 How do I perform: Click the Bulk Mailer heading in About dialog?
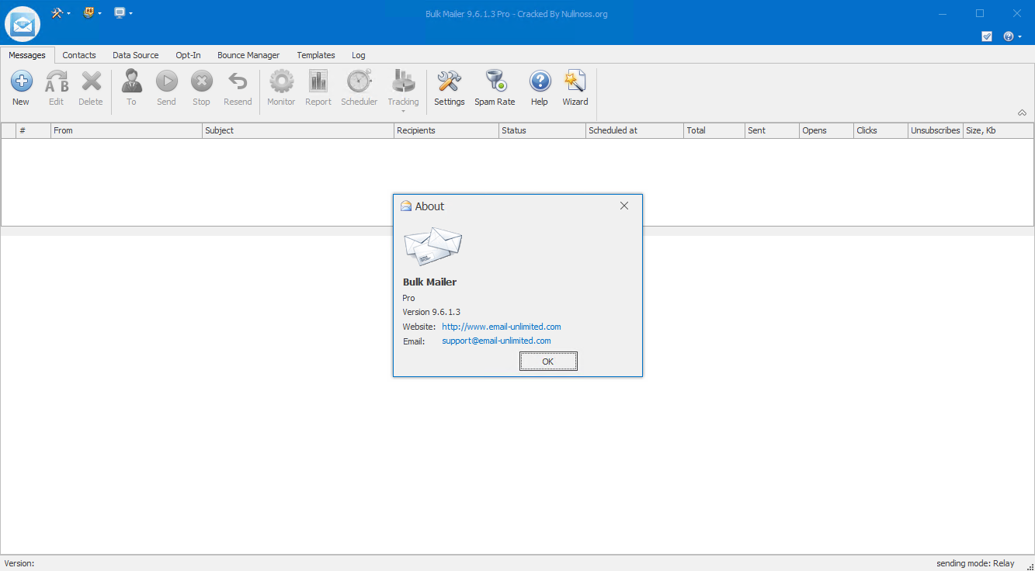tap(429, 282)
